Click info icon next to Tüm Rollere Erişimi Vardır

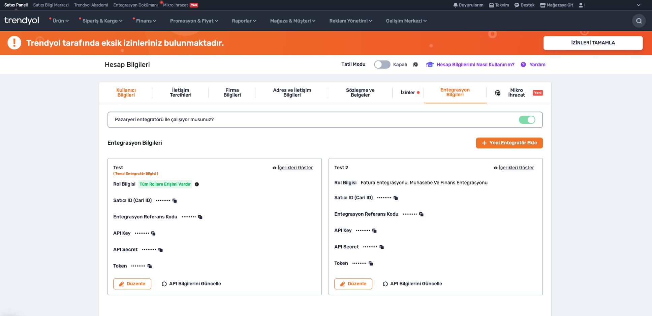197,184
